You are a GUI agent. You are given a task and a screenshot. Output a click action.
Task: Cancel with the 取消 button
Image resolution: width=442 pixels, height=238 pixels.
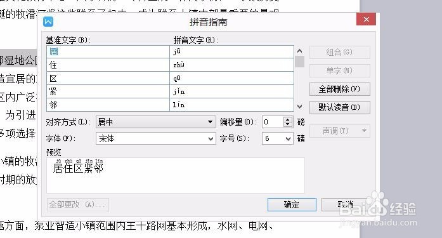click(346, 204)
